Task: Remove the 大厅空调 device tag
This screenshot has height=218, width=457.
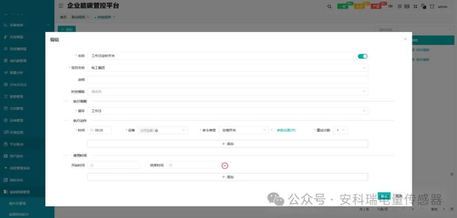Action: 157,131
